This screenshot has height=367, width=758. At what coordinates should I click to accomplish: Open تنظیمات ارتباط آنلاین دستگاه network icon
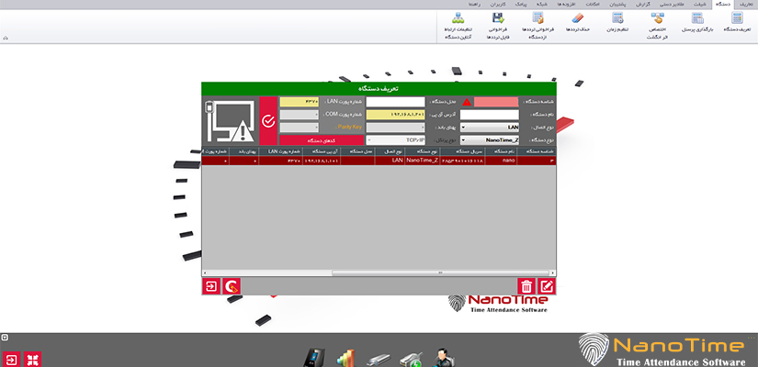(458, 18)
